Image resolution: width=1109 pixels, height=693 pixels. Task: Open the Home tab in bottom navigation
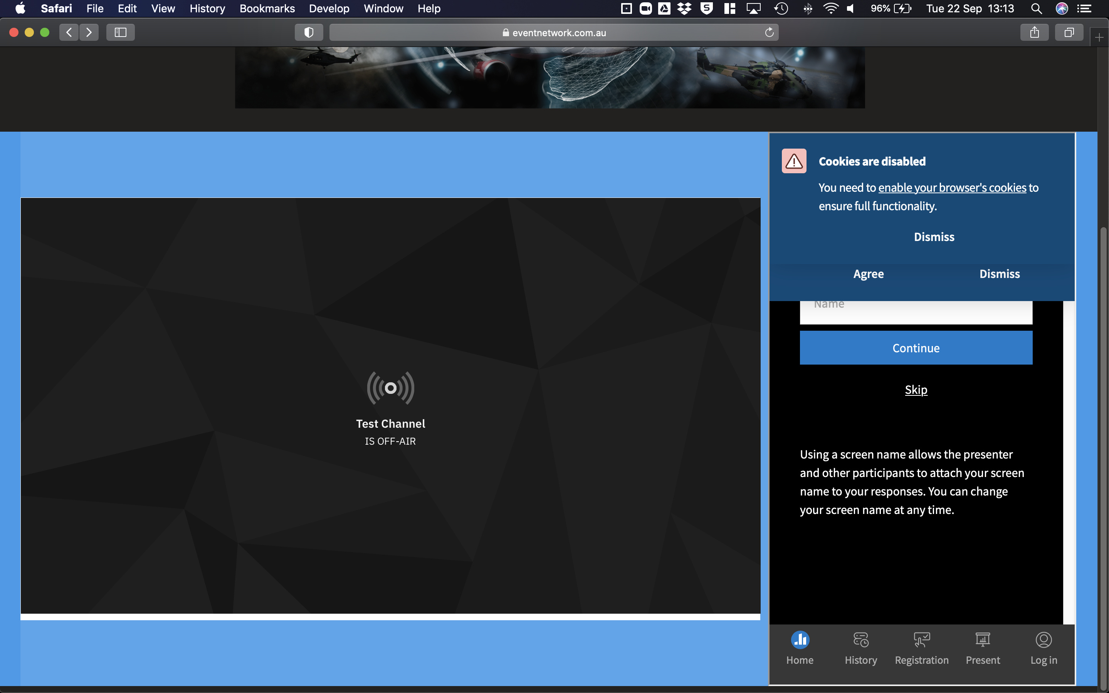[x=800, y=649]
